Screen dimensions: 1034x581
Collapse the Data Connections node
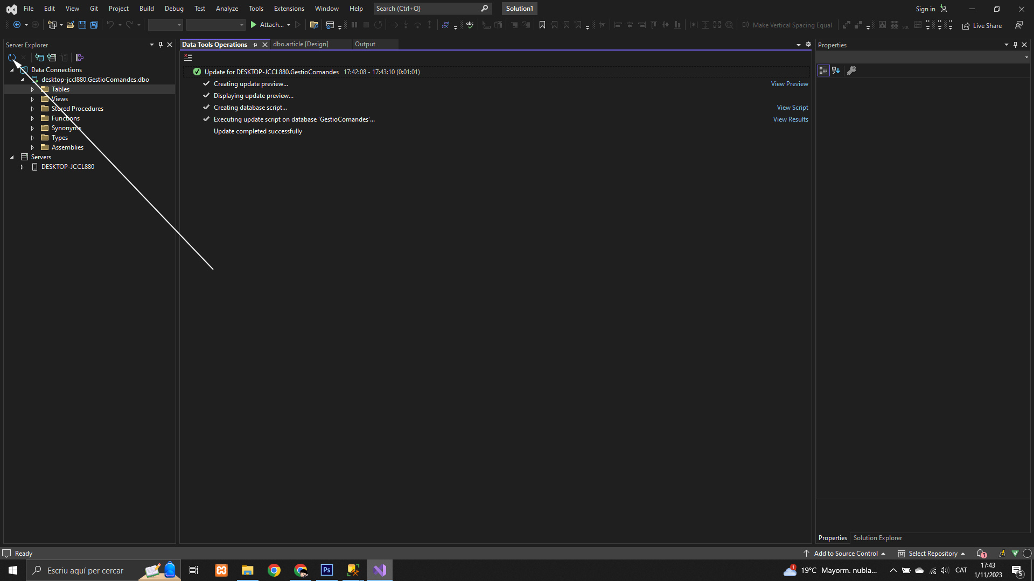[12, 70]
